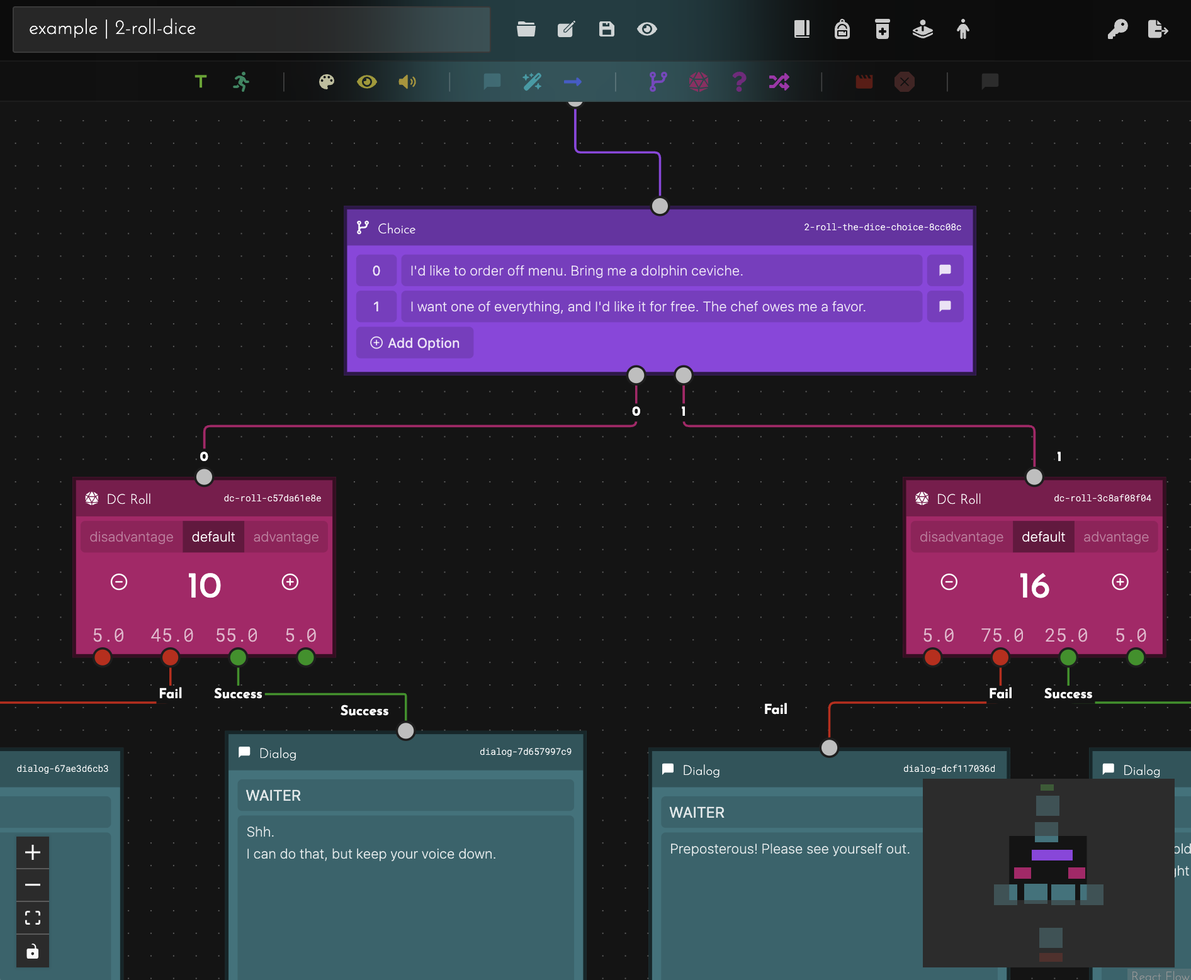Click the open folder icon in header
1191x980 pixels.
click(x=526, y=29)
